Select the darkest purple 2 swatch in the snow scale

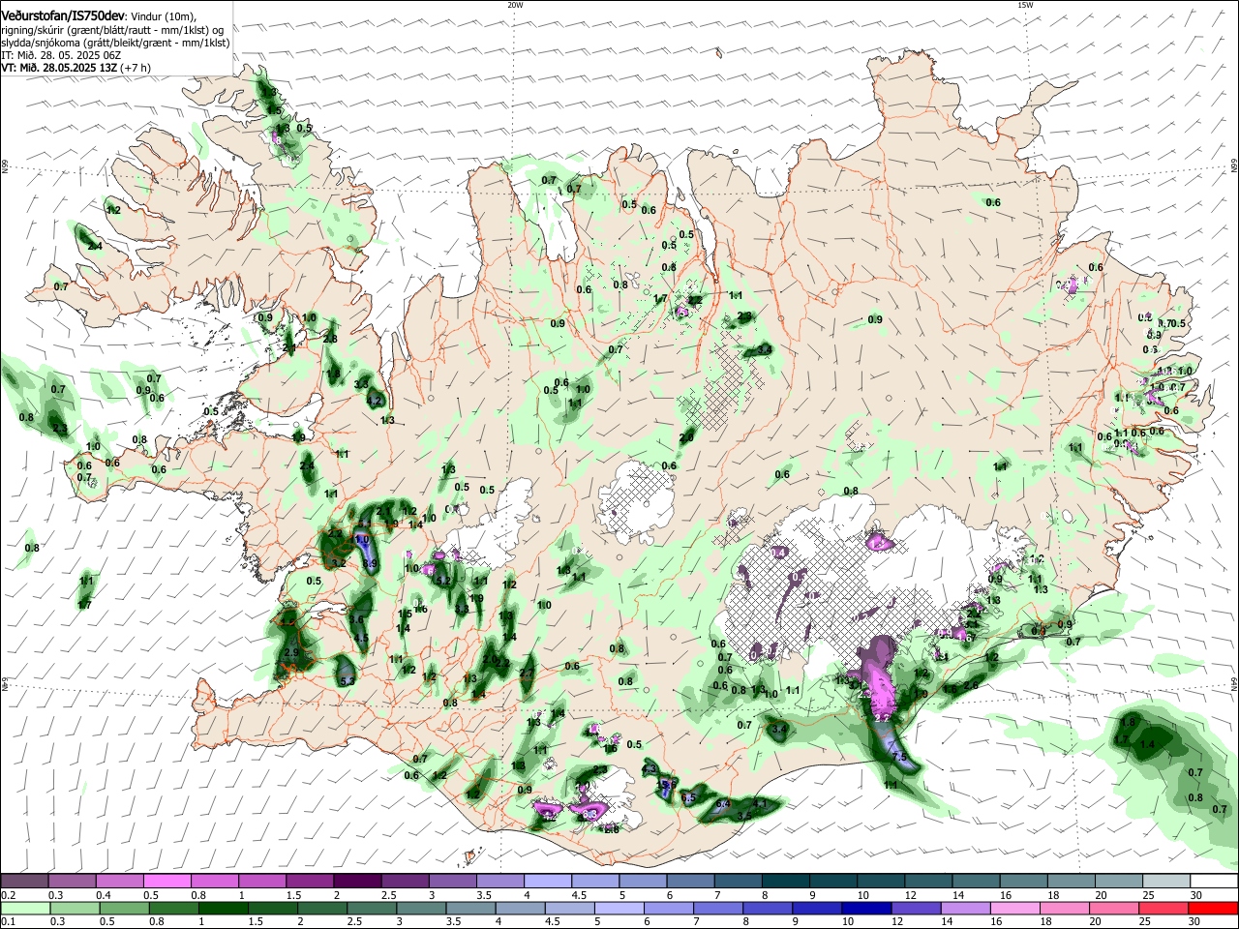coord(357,882)
